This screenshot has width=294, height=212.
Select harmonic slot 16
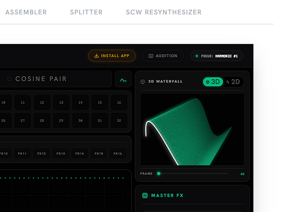(x=119, y=103)
